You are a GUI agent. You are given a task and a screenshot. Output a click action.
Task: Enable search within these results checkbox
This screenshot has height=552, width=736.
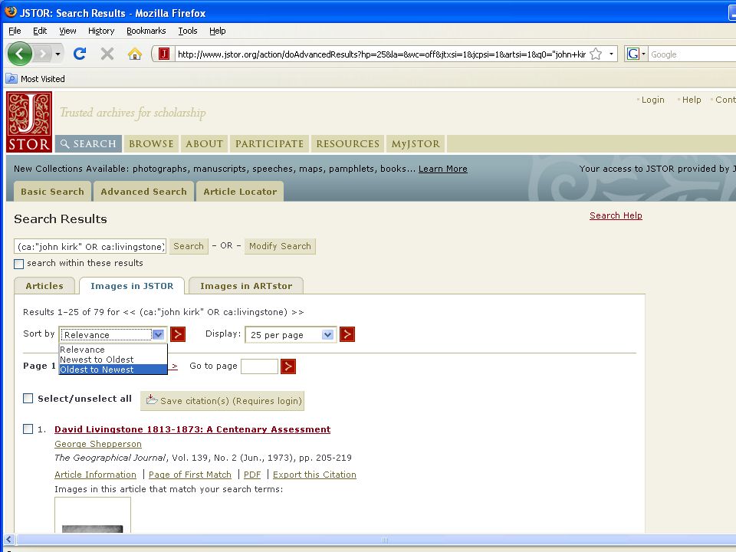(x=18, y=264)
